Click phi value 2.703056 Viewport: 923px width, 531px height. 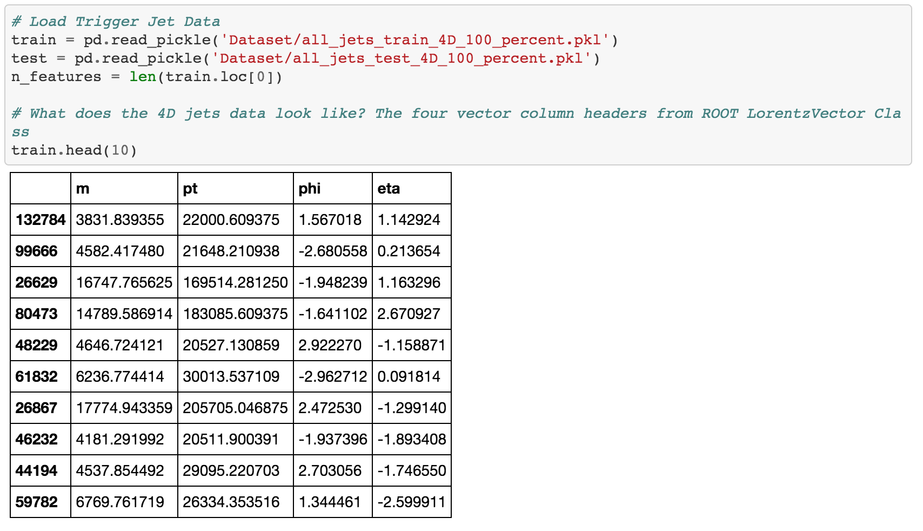click(330, 470)
